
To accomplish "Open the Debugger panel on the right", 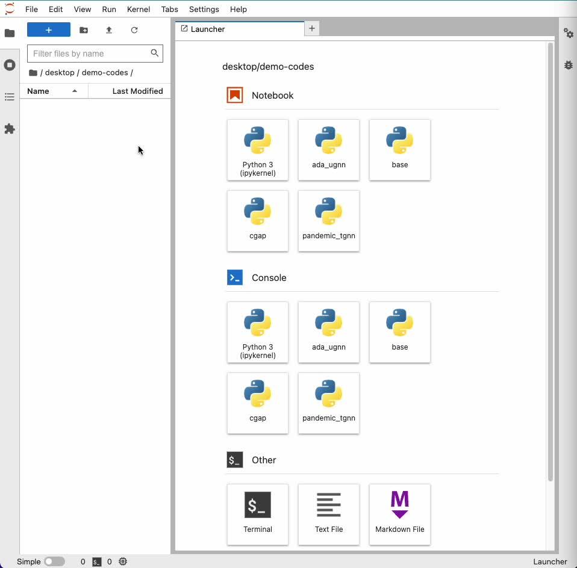I will click(x=569, y=65).
